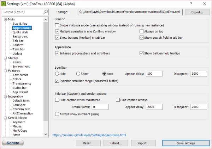Open the help question mark button

tap(191, 4)
